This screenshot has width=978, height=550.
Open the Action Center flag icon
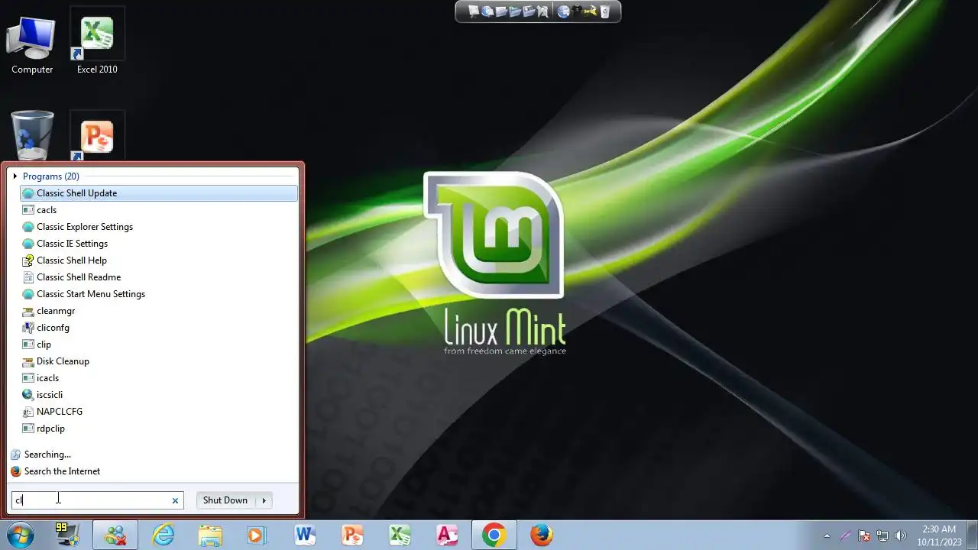point(864,535)
